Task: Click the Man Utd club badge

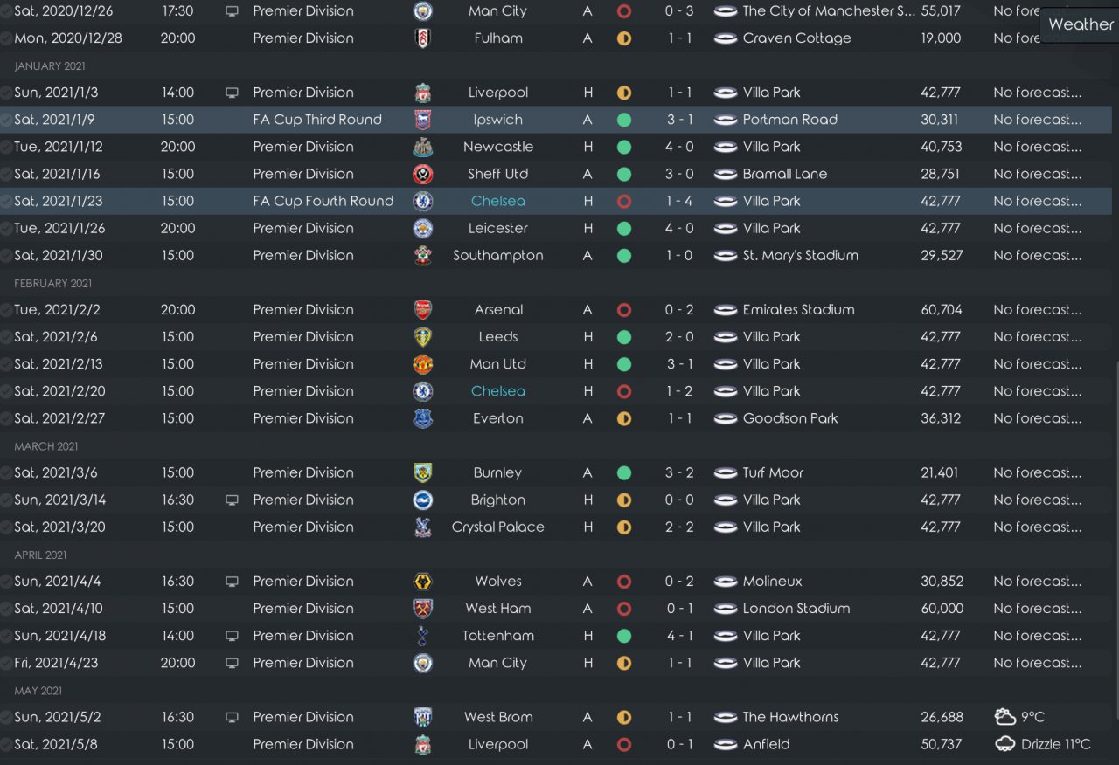Action: (x=422, y=364)
